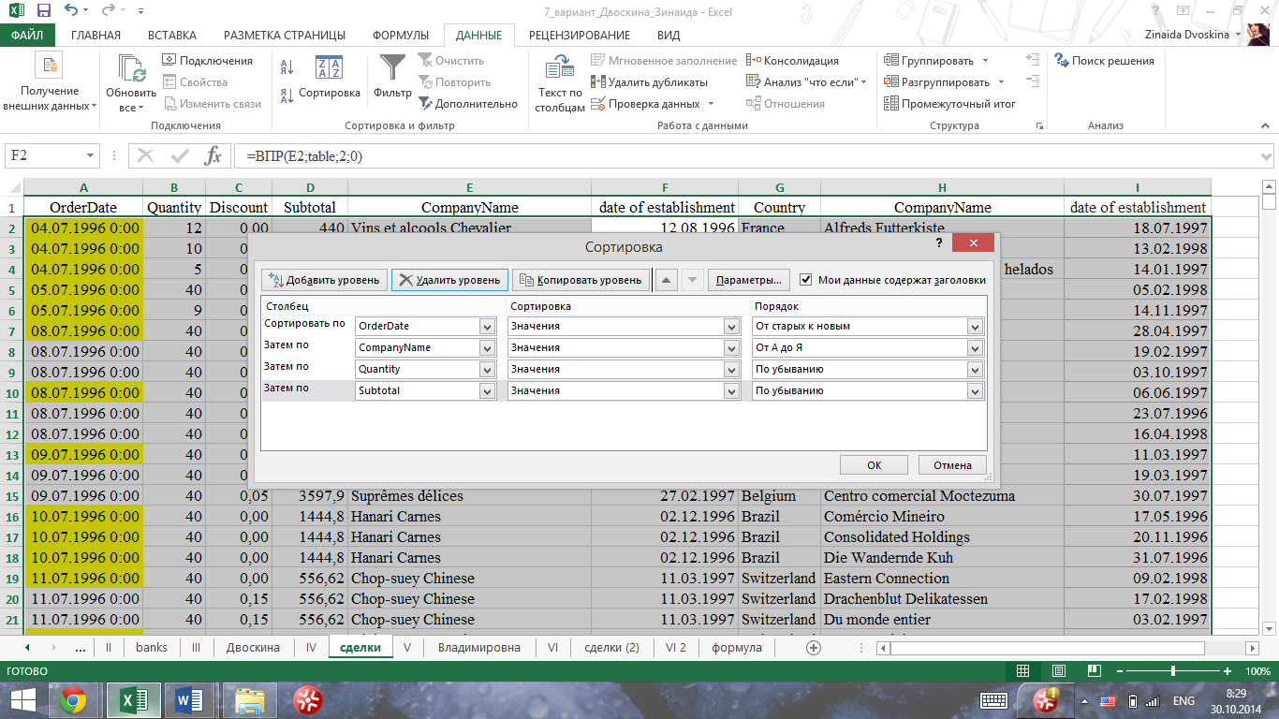Open Chrome from the taskbar

click(x=74, y=699)
